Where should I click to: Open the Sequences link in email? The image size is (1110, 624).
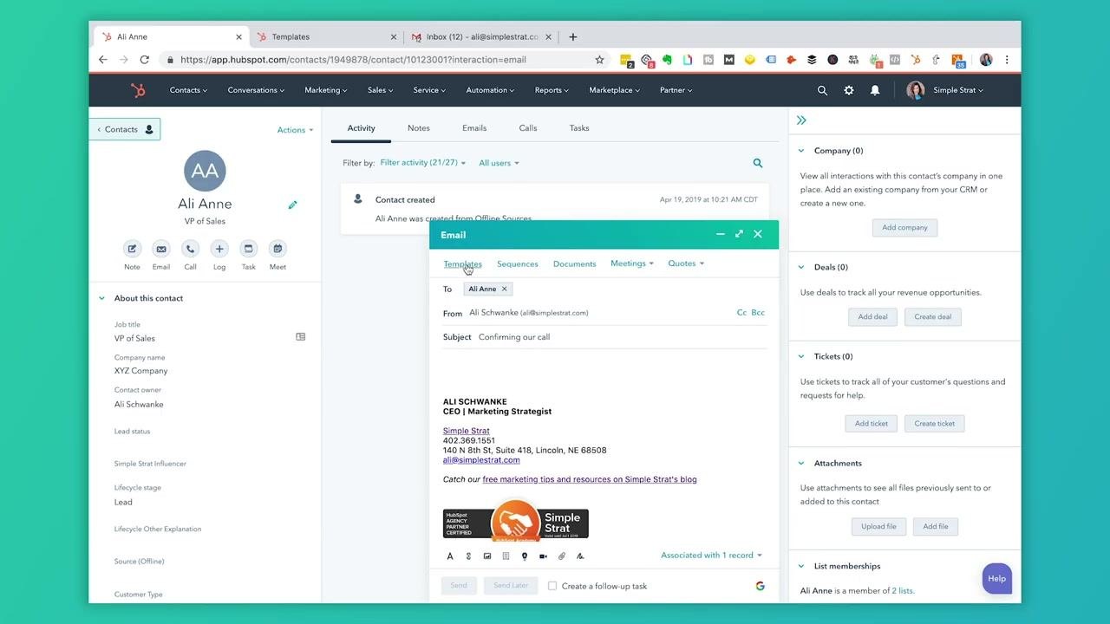(518, 263)
